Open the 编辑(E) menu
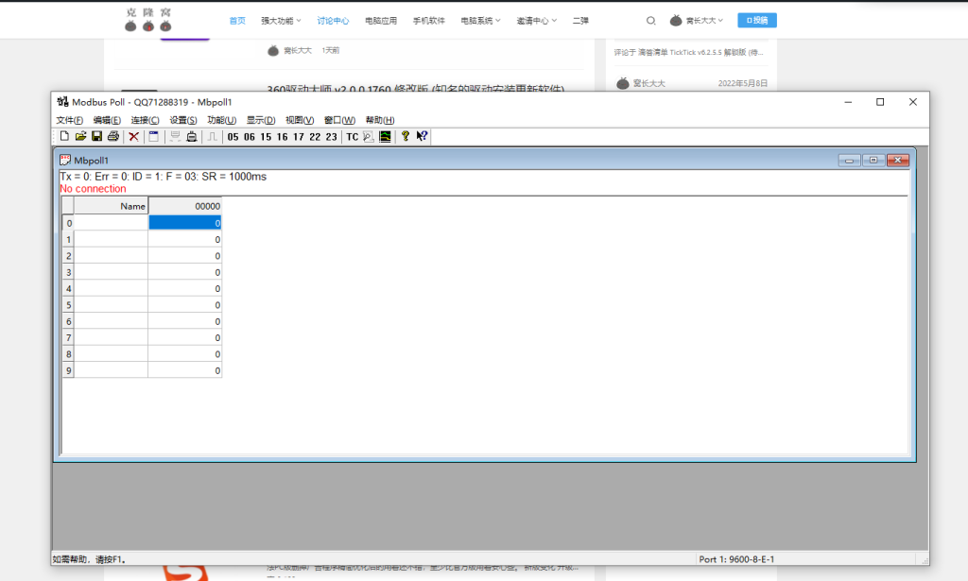The height and width of the screenshot is (581, 968). (x=107, y=120)
